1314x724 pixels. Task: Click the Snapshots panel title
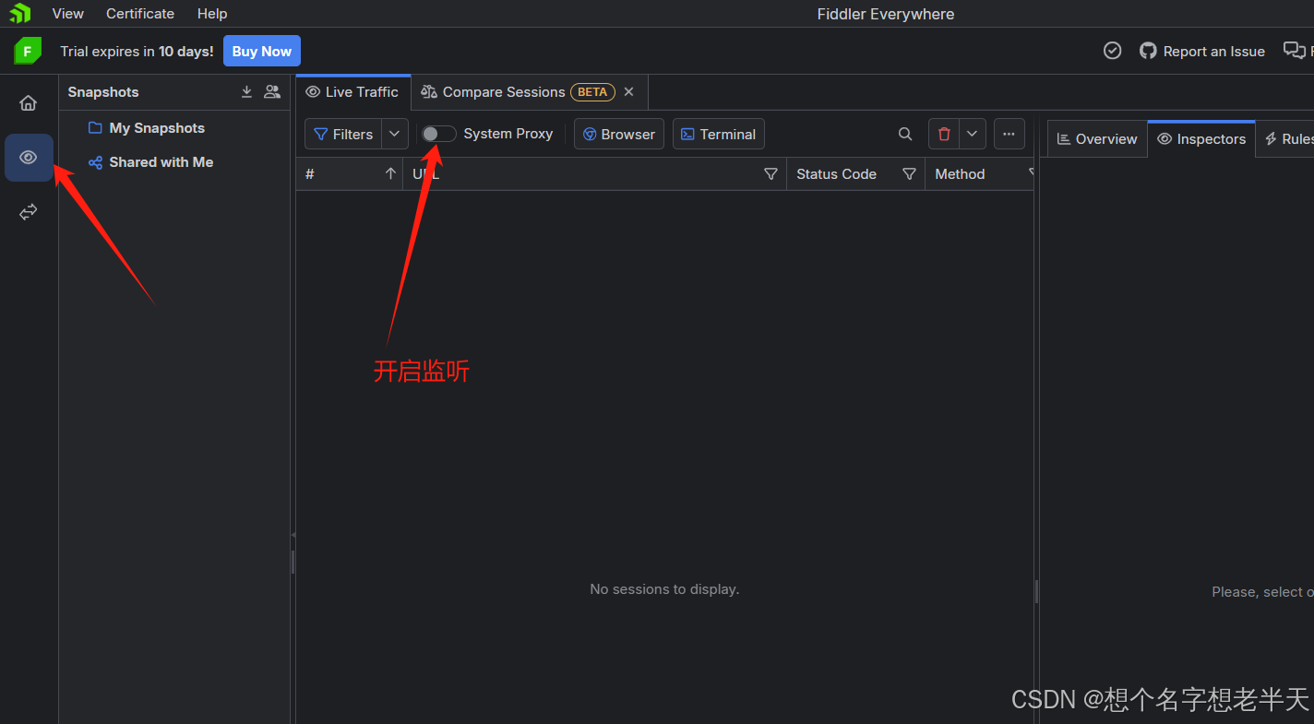click(x=103, y=92)
